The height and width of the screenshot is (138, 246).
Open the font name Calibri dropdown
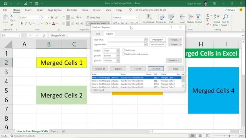click(x=40, y=18)
